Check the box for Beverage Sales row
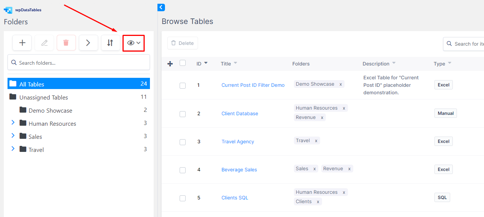Screen dimensions: 484x217 183,170
